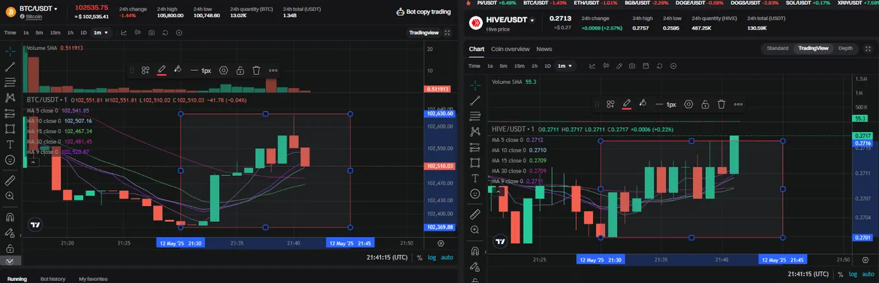879x283 pixels.
Task: Select the crosshair cursor tool in BTC chart
Action: pos(10,52)
